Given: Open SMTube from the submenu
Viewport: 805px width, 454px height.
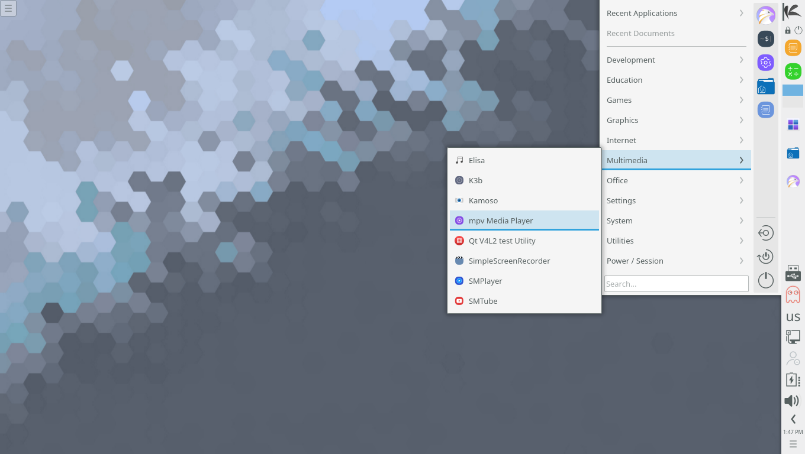Looking at the screenshot, I should point(524,301).
